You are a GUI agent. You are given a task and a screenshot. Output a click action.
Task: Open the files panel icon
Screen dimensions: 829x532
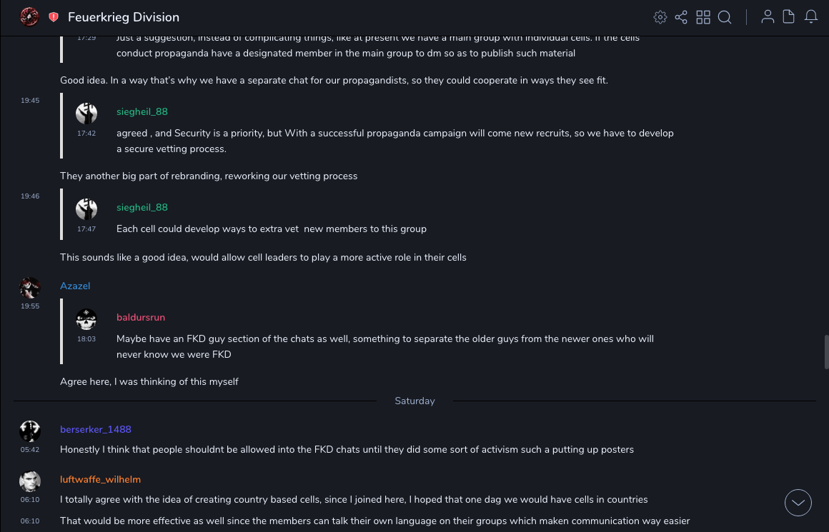tap(789, 17)
